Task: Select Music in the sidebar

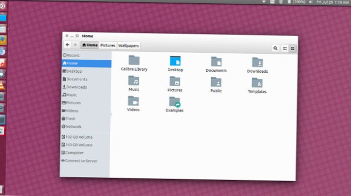Action: 86,95
